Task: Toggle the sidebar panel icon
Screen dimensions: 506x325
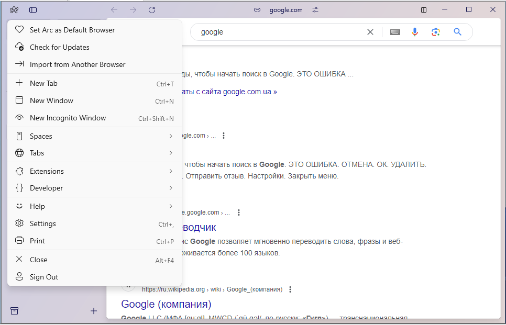Action: click(33, 10)
